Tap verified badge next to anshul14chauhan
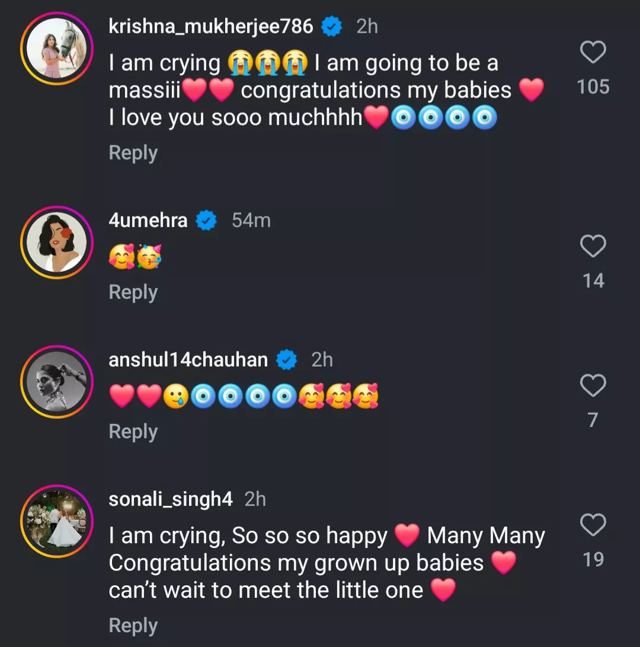The width and height of the screenshot is (640, 647). click(287, 360)
